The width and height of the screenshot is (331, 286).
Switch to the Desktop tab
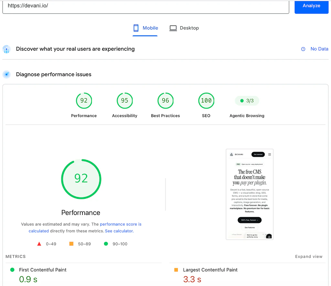(184, 28)
